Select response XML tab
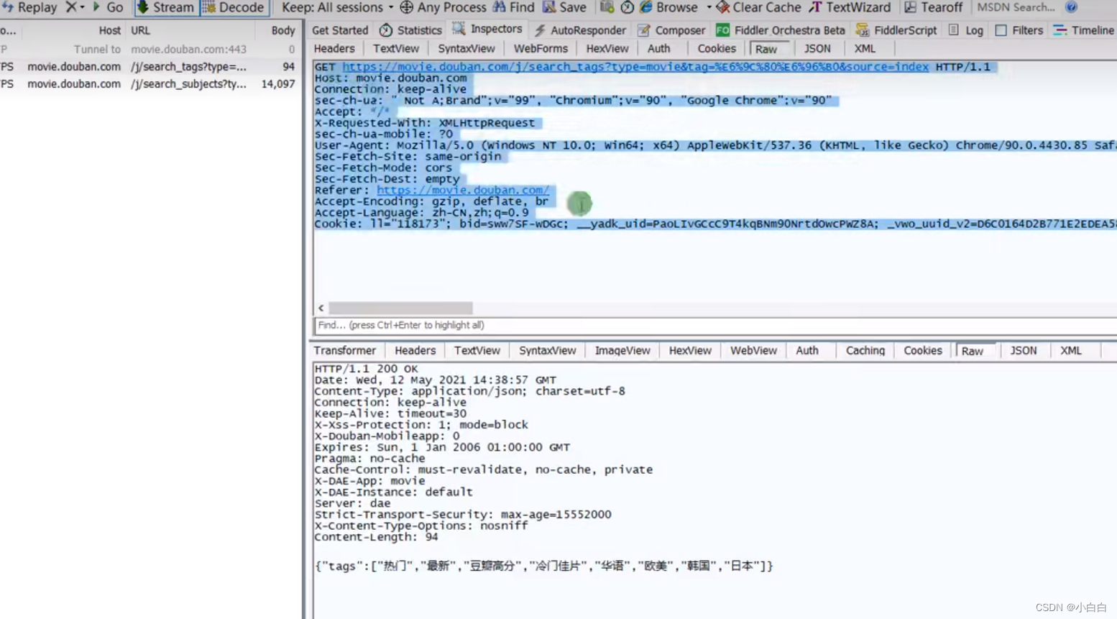The image size is (1117, 619). pos(1071,350)
